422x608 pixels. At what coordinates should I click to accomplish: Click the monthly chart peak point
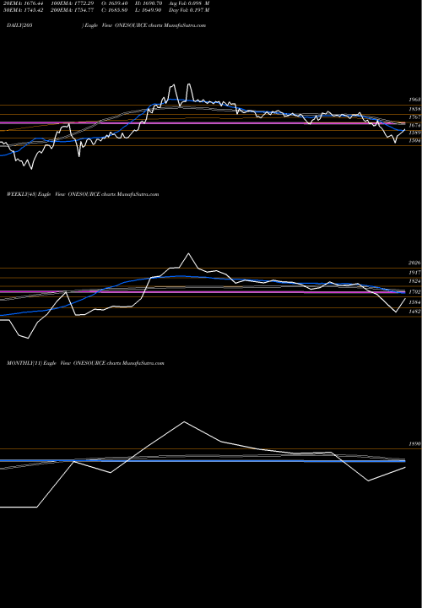(x=184, y=422)
